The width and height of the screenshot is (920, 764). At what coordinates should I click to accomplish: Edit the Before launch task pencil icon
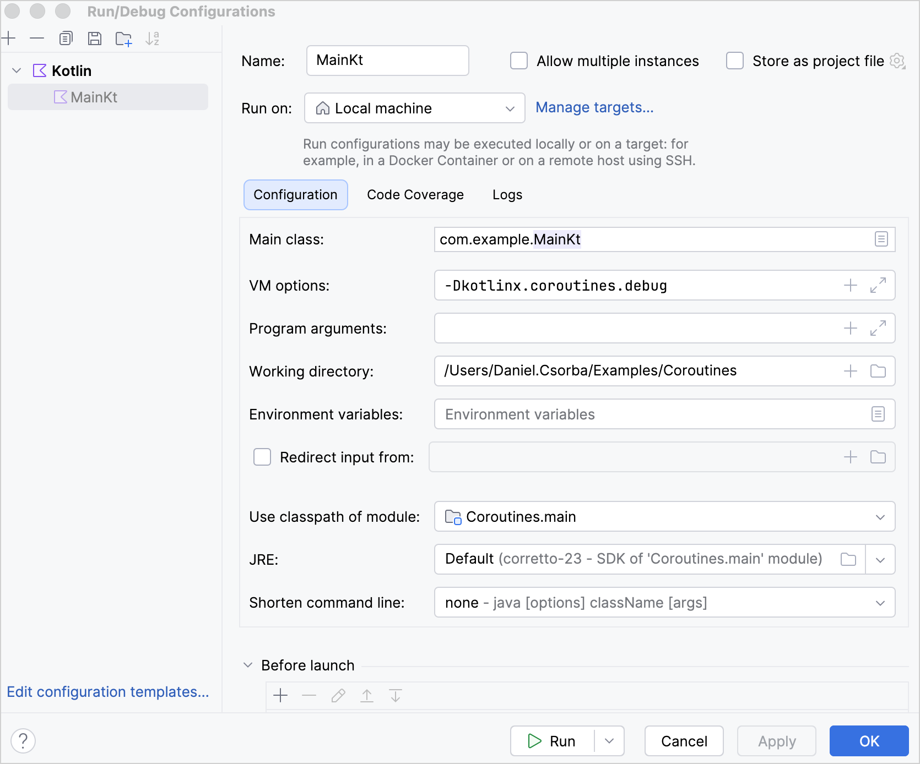(x=338, y=696)
